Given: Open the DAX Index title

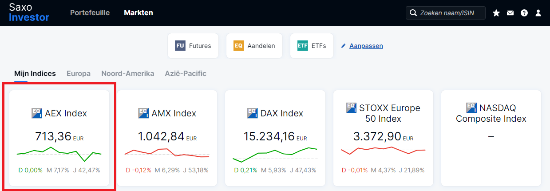Looking at the screenshot, I should point(282,113).
